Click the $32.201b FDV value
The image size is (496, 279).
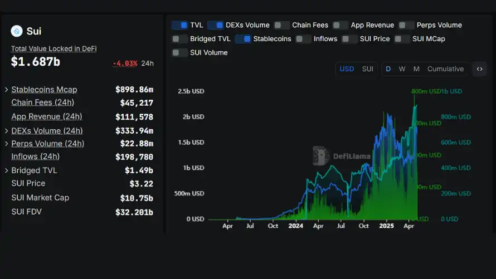pos(134,212)
